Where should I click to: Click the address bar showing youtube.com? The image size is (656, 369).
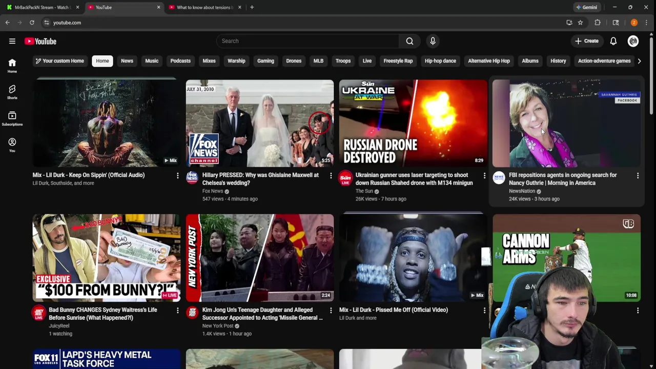[302, 23]
